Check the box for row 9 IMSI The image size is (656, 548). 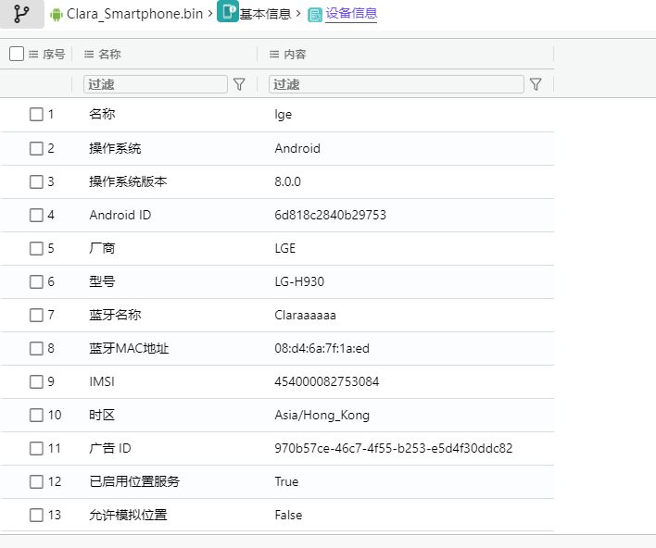coord(36,381)
